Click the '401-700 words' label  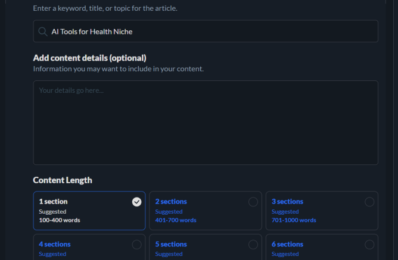(176, 220)
